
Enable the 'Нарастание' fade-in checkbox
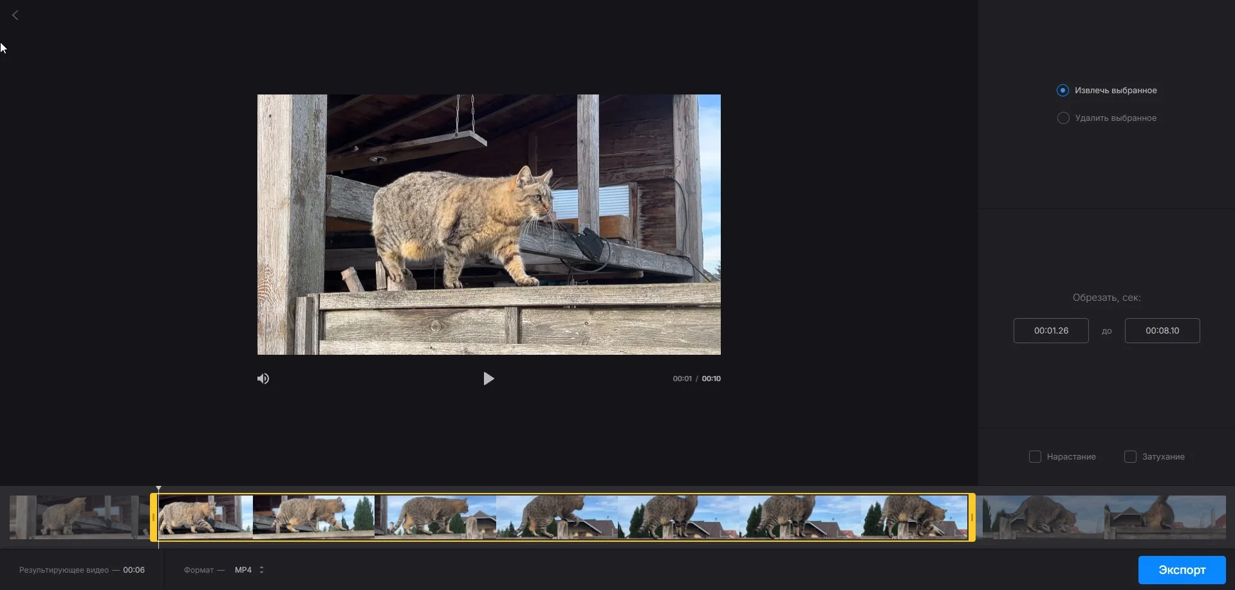pyautogui.click(x=1035, y=457)
